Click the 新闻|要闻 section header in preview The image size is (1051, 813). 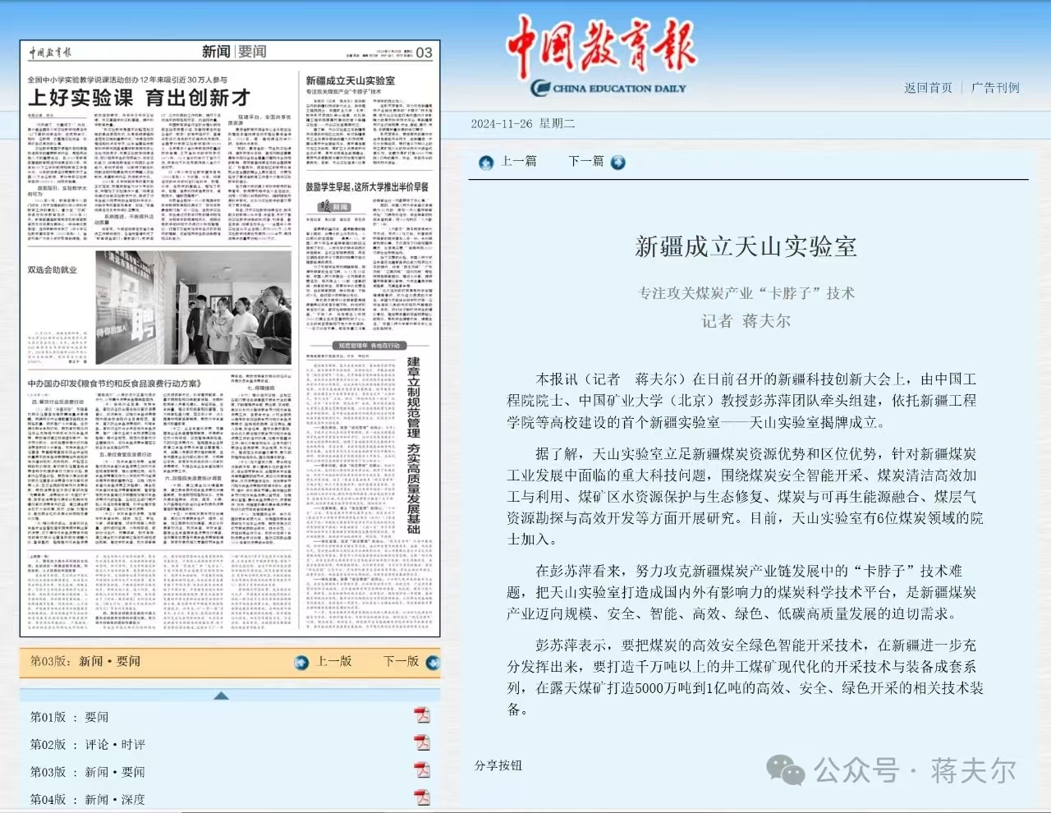(x=234, y=52)
